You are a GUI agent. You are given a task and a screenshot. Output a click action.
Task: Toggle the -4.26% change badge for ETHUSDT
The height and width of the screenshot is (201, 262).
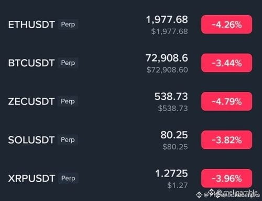[226, 25]
